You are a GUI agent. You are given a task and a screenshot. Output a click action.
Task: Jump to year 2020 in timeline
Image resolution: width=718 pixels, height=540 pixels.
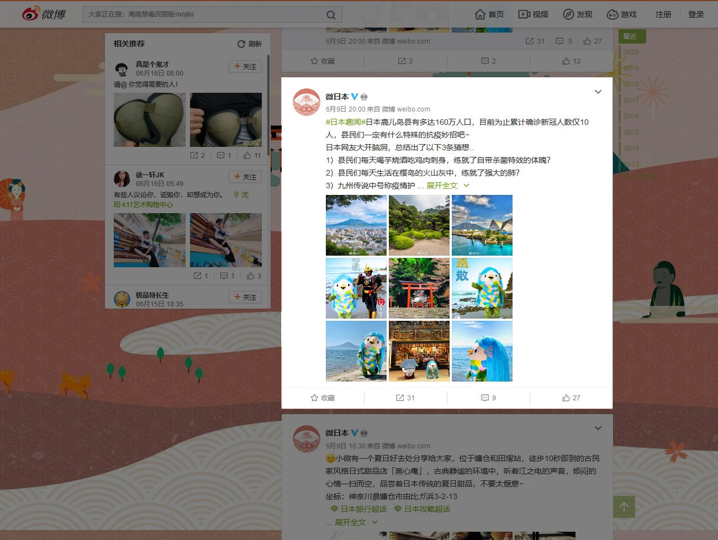pos(631,52)
